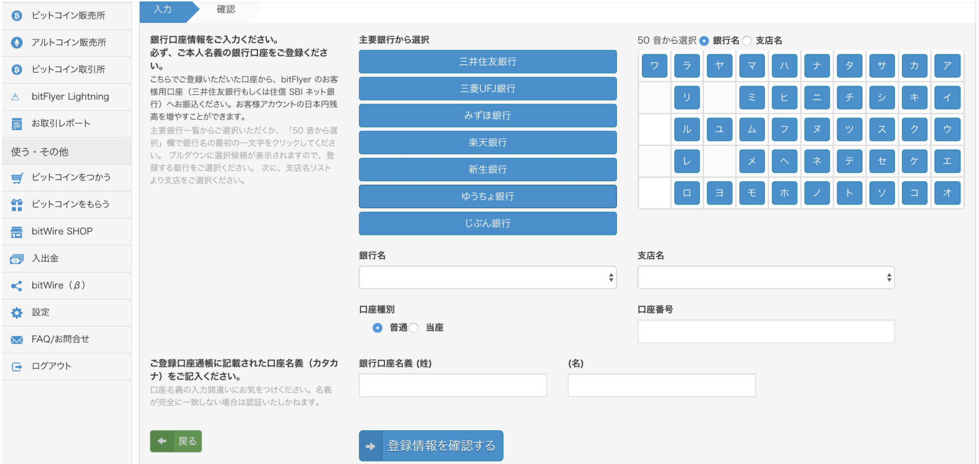This screenshot has width=979, height=464.
Task: Click the アルトコイン販売所 icon
Action: (17, 43)
